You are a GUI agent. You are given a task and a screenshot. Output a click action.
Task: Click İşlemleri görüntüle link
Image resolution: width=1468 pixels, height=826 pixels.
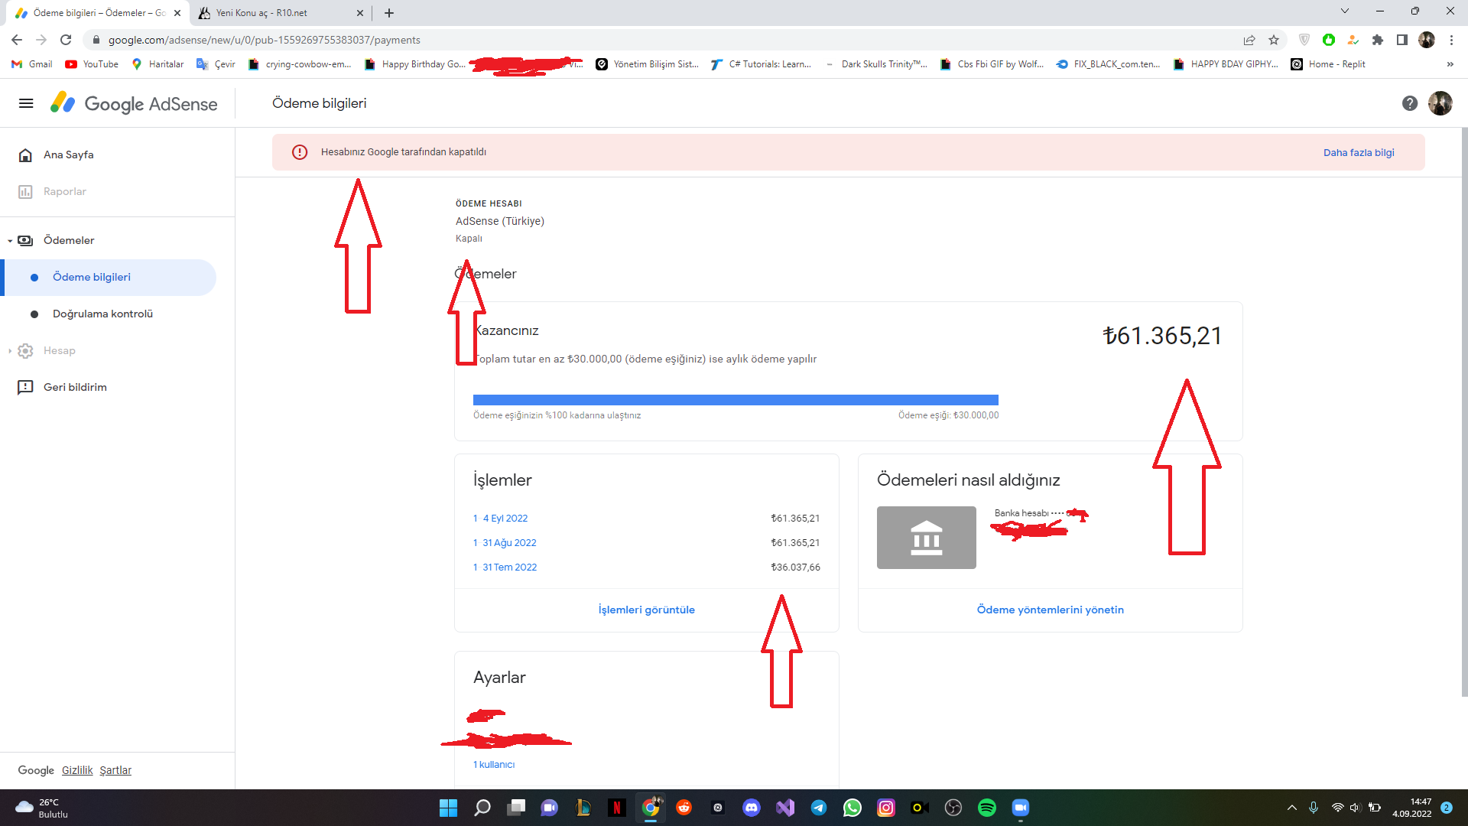pyautogui.click(x=646, y=610)
